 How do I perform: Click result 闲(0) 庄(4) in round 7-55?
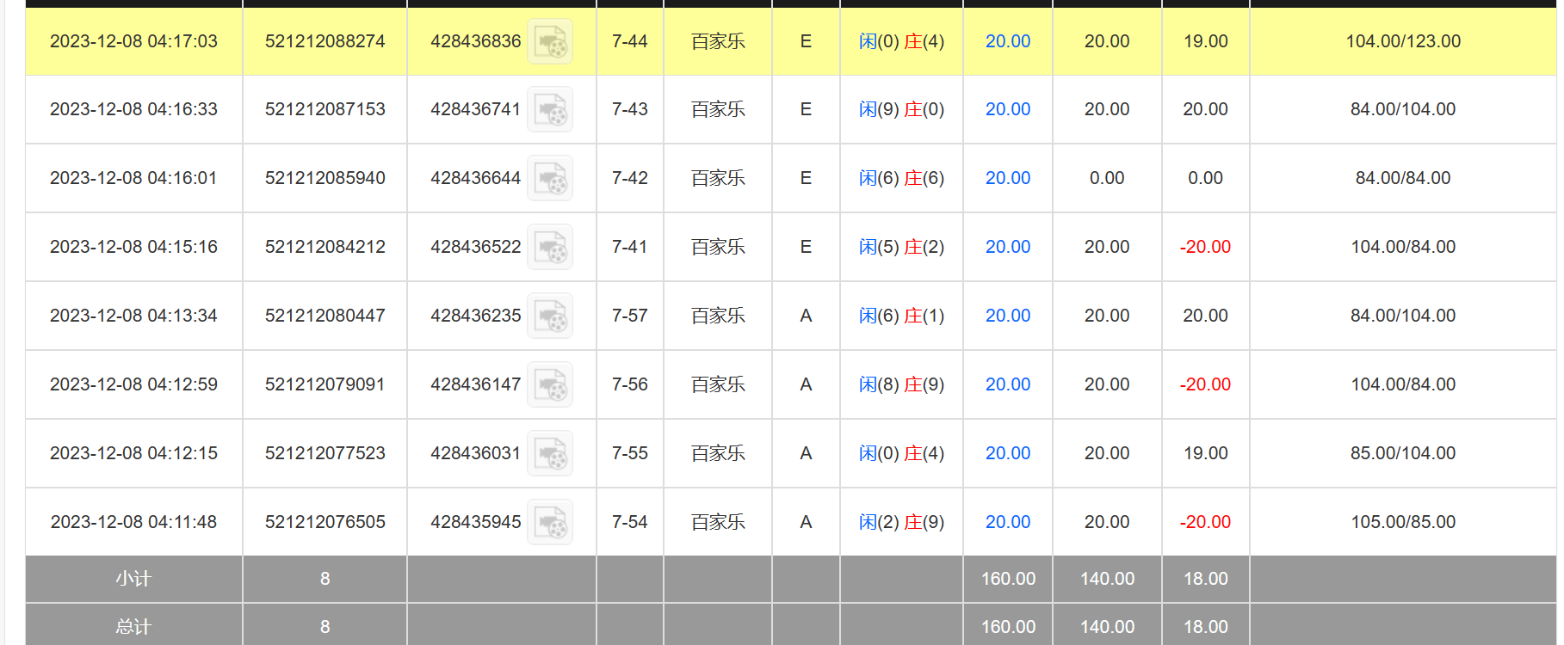pos(901,453)
